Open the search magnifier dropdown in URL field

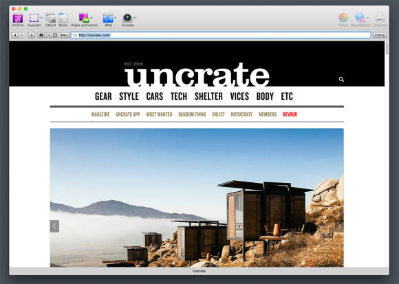tap(75, 35)
